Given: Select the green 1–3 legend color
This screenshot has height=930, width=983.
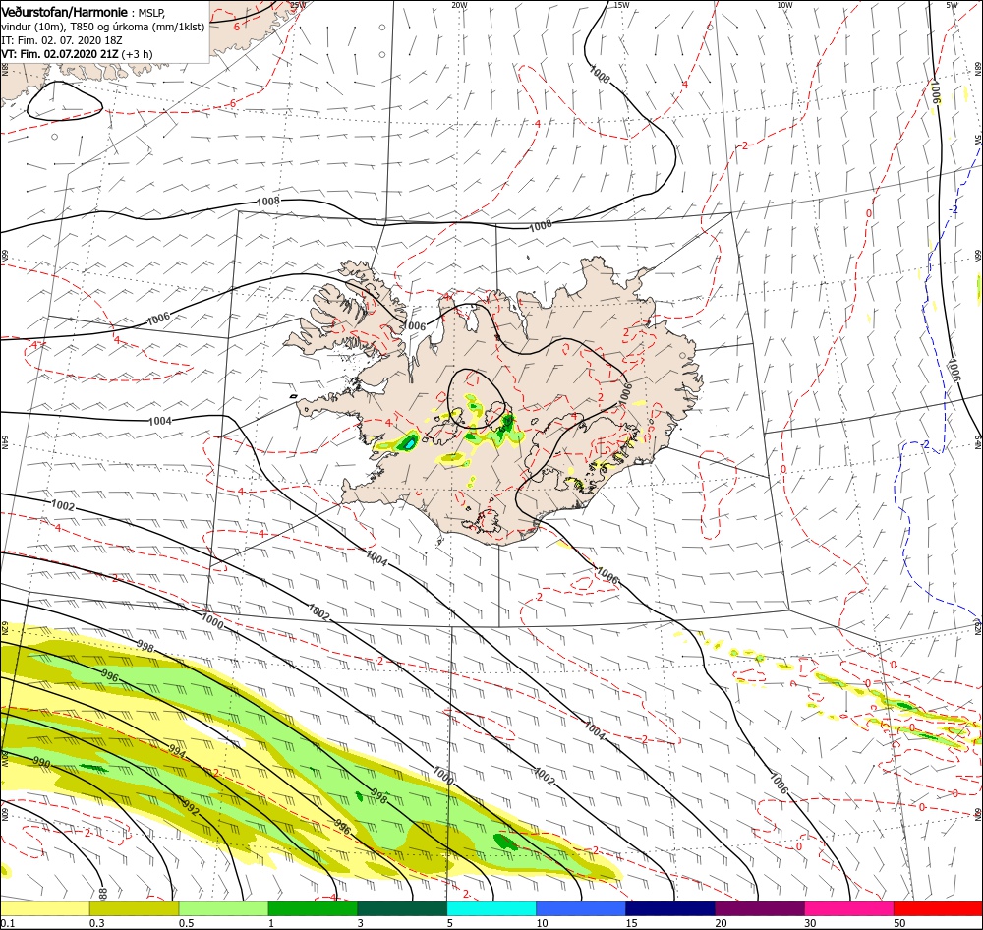Looking at the screenshot, I should [313, 908].
